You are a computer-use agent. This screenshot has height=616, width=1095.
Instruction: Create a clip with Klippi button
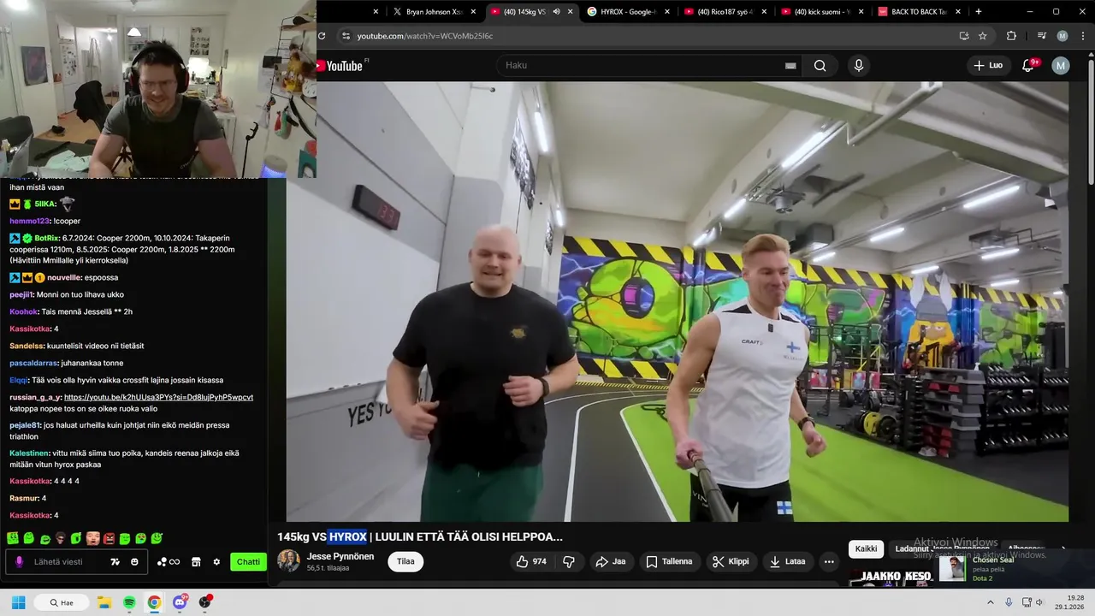[x=731, y=562]
